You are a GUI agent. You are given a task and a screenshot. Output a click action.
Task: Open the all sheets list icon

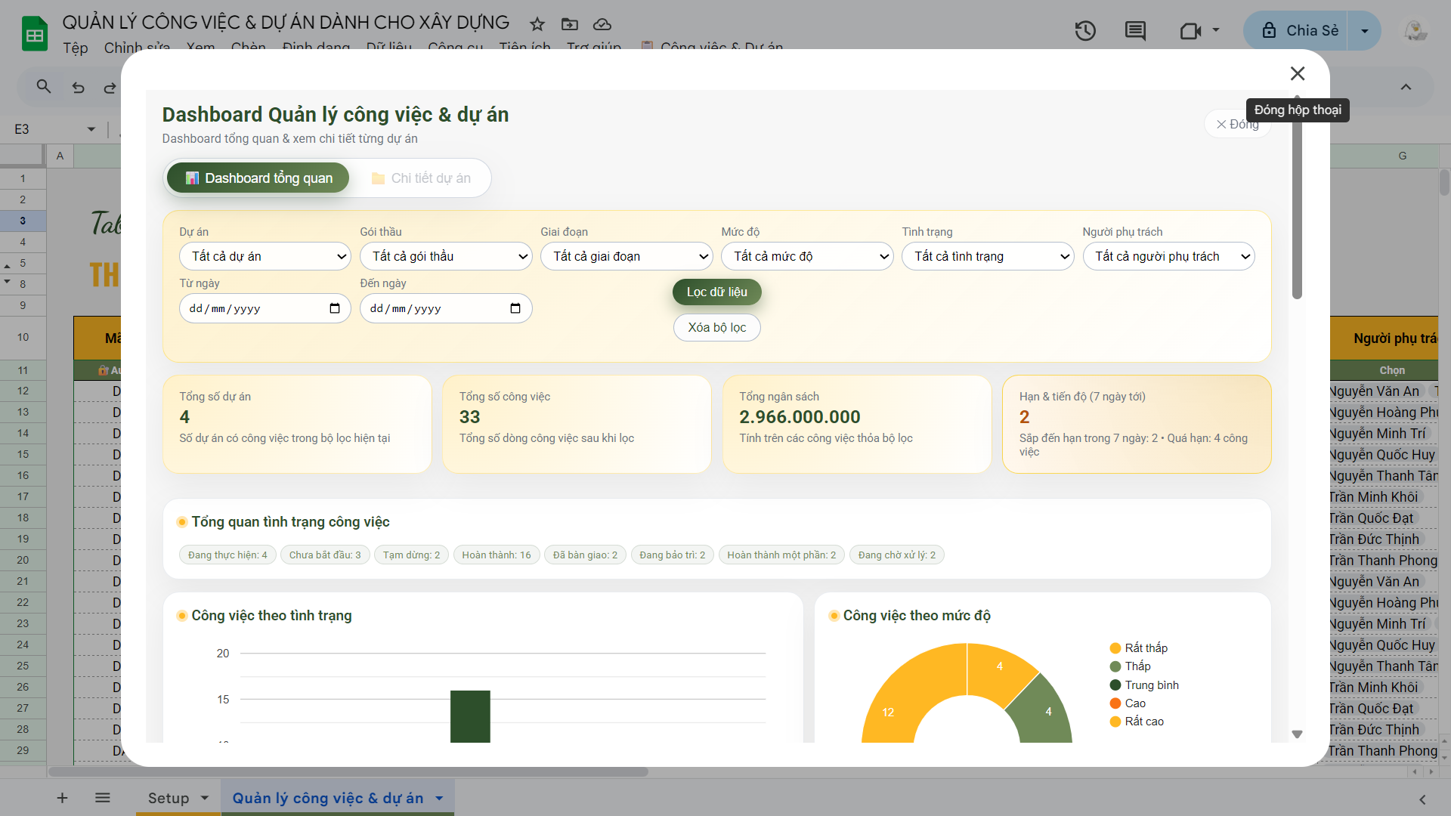coord(103,798)
